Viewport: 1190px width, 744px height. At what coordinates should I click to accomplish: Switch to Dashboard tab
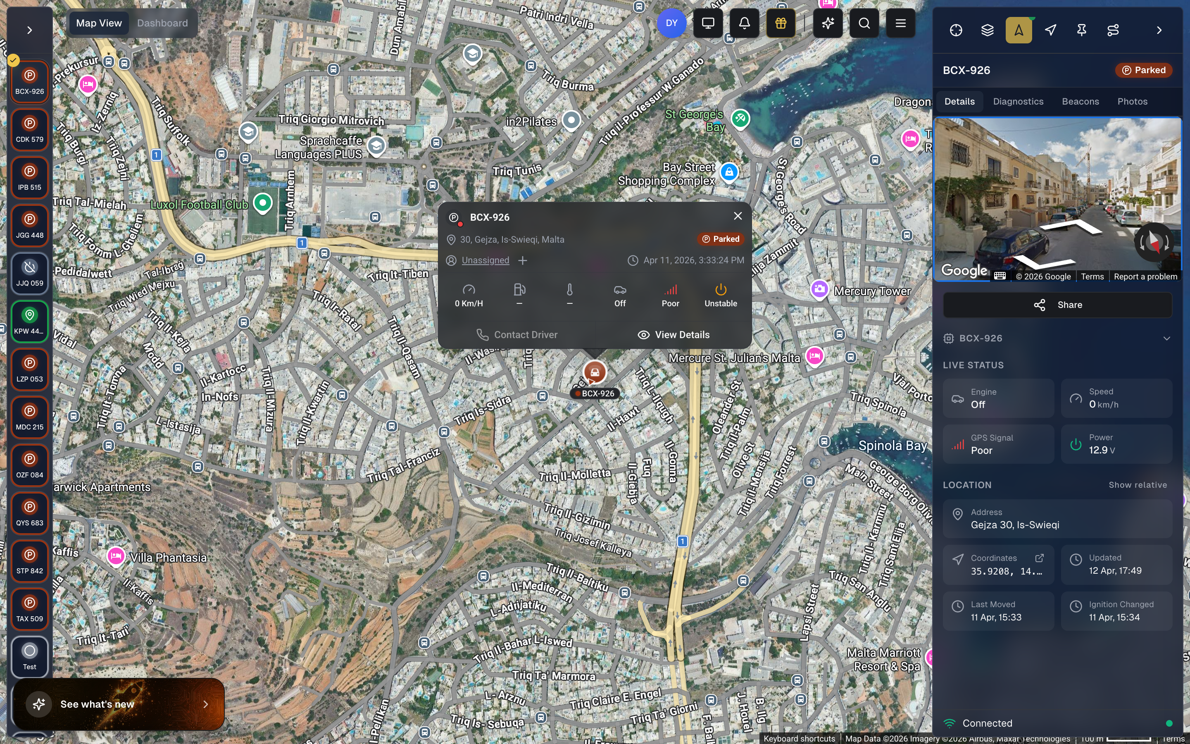(x=162, y=23)
